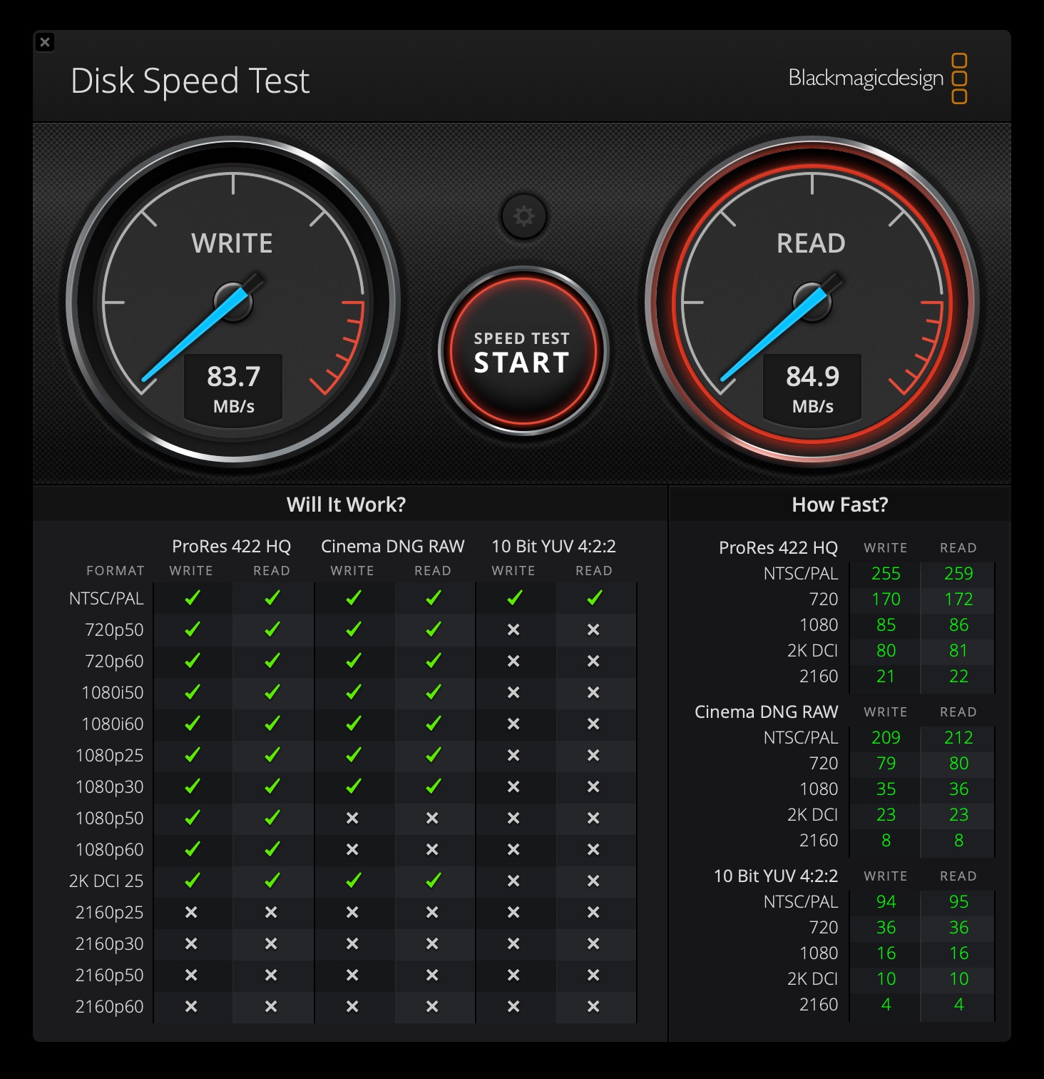Click the 'How Fast?' heading
1044x1079 pixels.
click(x=840, y=505)
